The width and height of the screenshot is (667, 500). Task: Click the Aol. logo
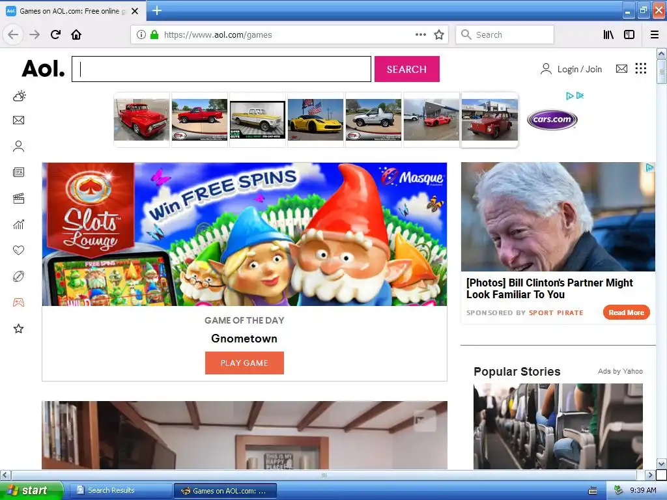[44, 68]
